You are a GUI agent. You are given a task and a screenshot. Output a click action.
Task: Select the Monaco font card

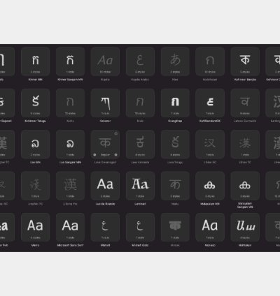[210, 228]
